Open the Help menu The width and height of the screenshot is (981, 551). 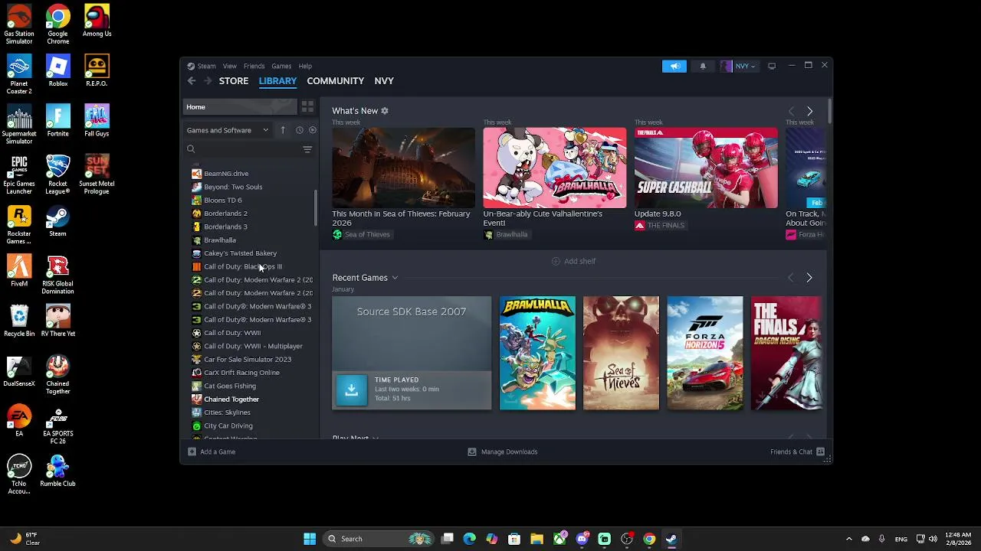coord(305,66)
